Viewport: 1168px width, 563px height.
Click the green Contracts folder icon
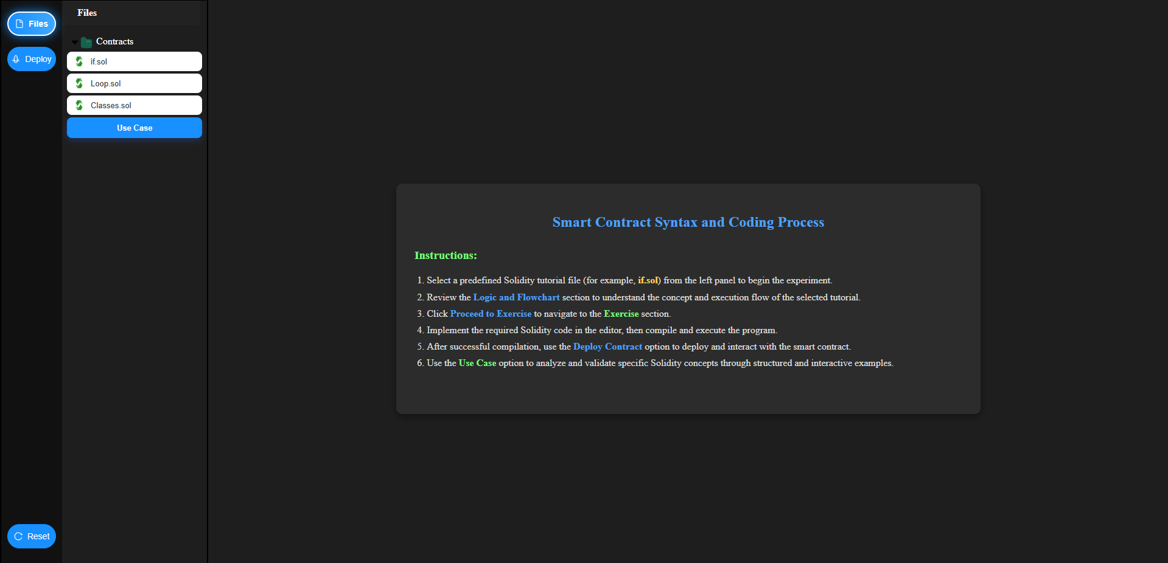[x=86, y=41]
